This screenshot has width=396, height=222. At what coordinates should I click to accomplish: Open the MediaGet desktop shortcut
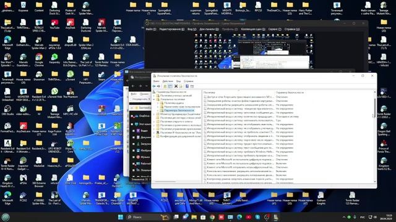point(39,162)
